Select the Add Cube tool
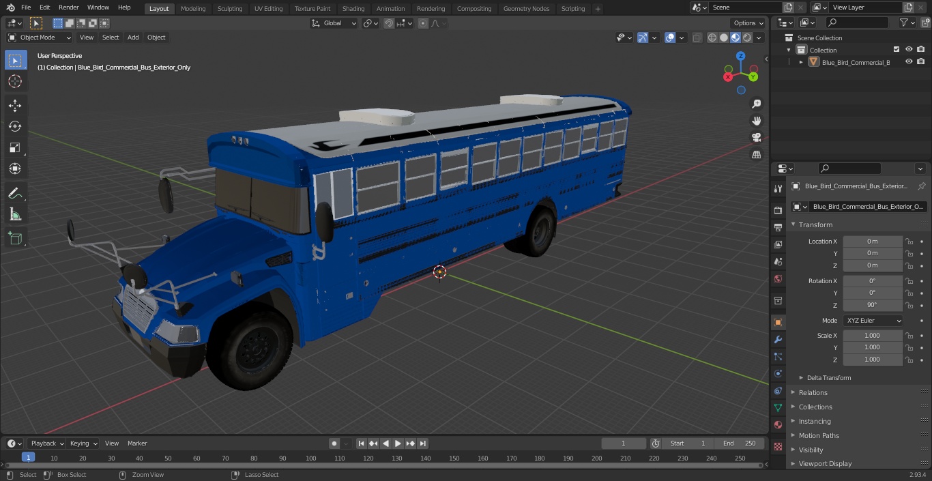The height and width of the screenshot is (481, 932). coord(15,238)
